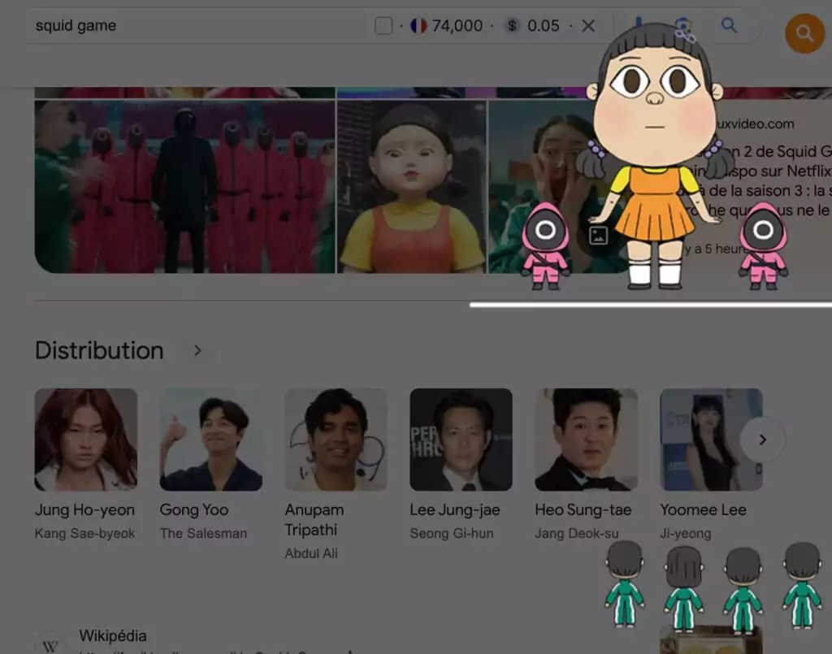The width and height of the screenshot is (832, 654).
Task: Click the search input containing squid game
Action: 195,26
